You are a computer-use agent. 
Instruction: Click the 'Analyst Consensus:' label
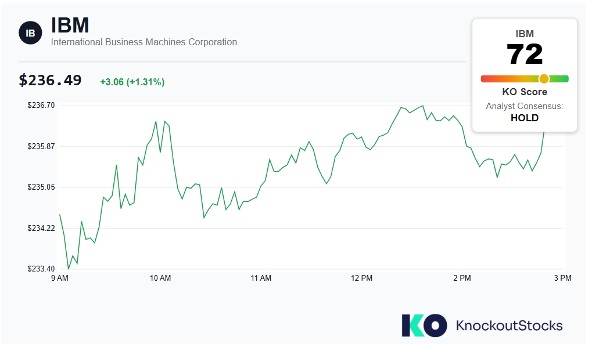(x=525, y=106)
